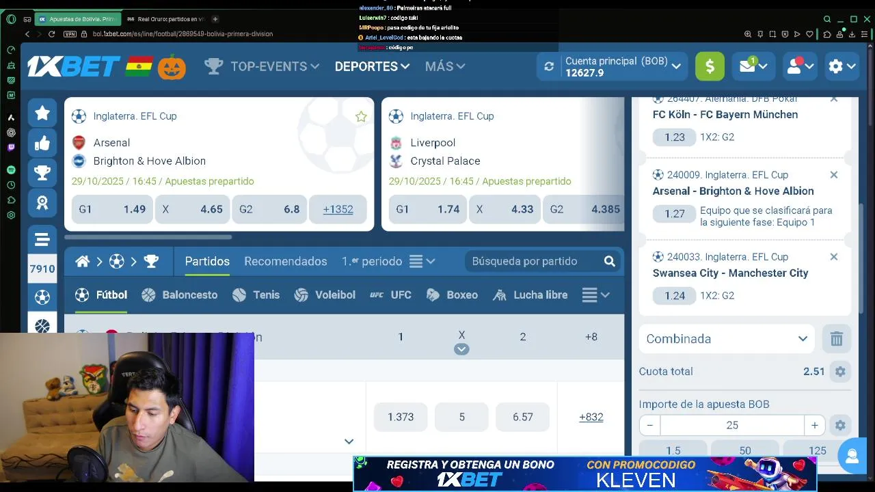Open the hamburger list icon in left sidebar
The image size is (875, 492).
pyautogui.click(x=42, y=239)
